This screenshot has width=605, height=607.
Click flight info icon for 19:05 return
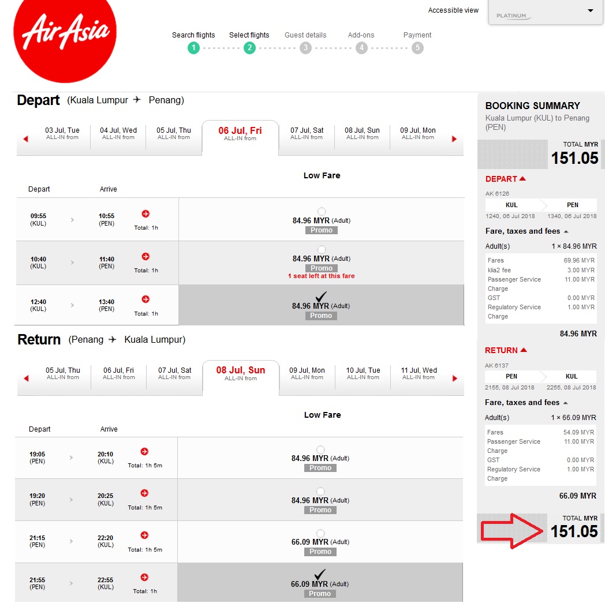pos(144,452)
